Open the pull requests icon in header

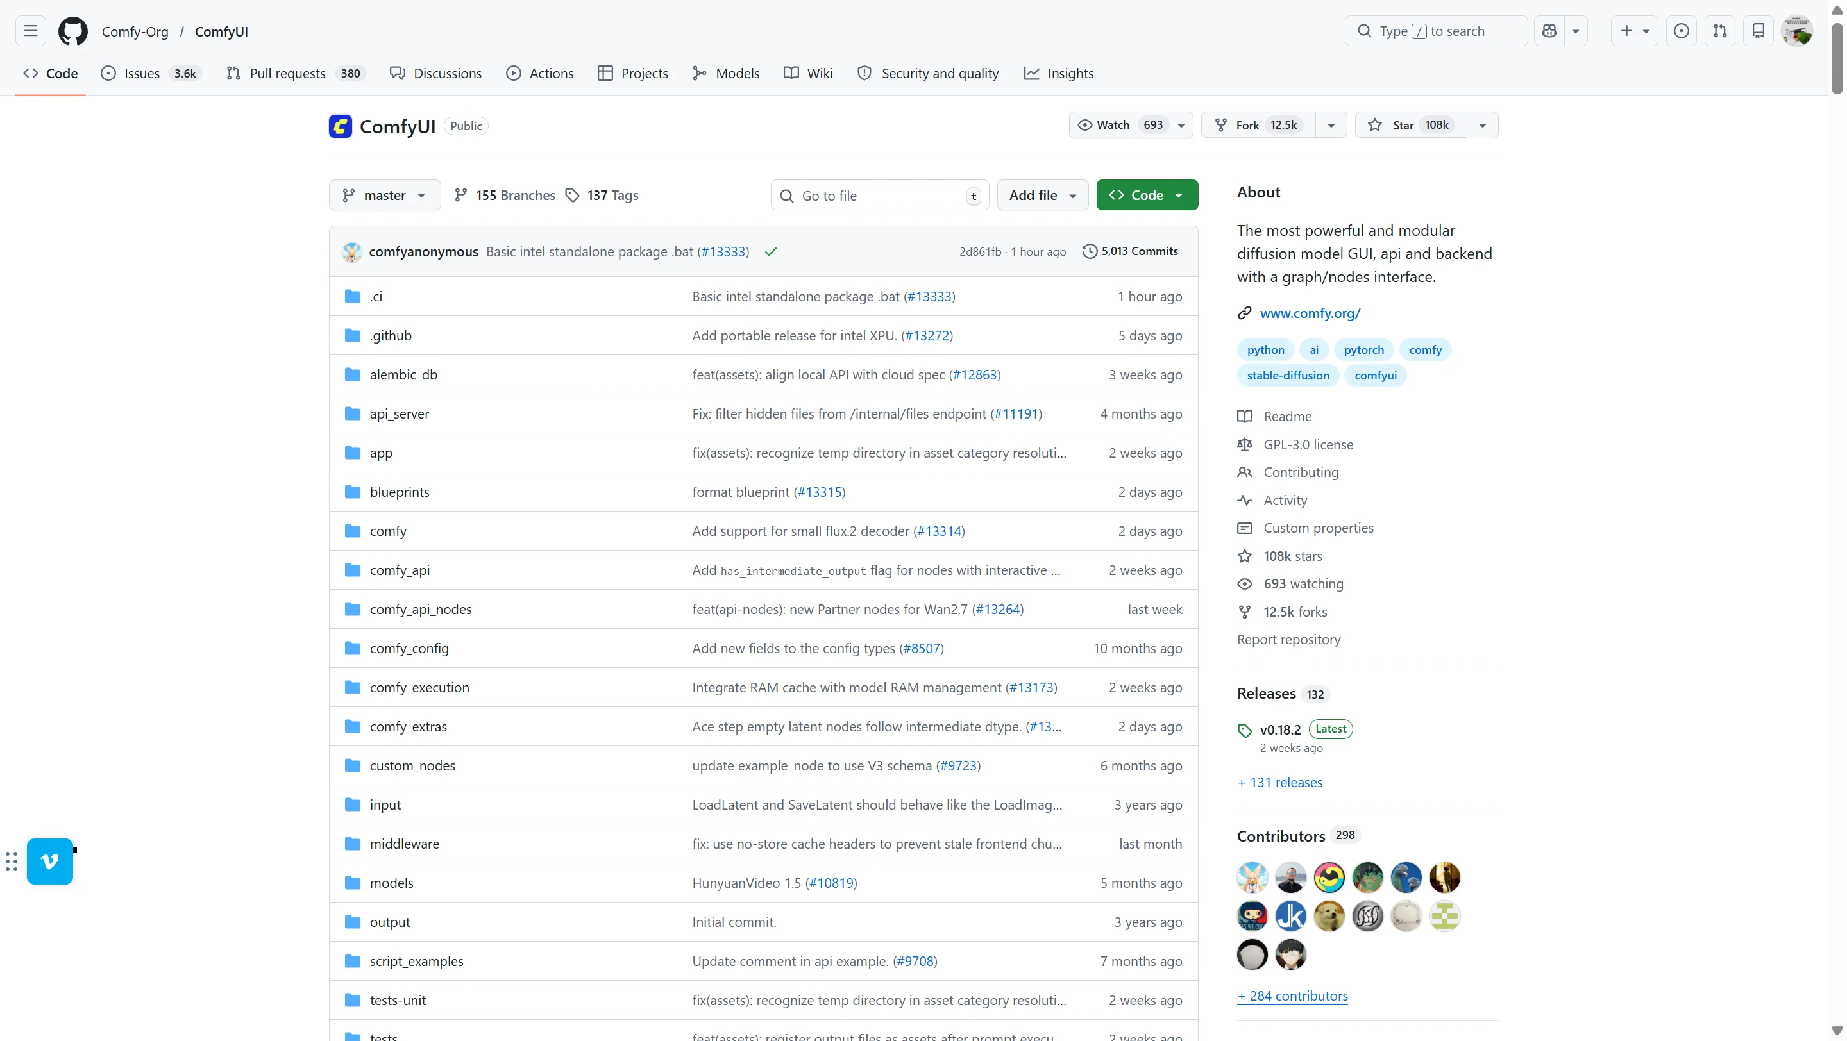point(1720,31)
